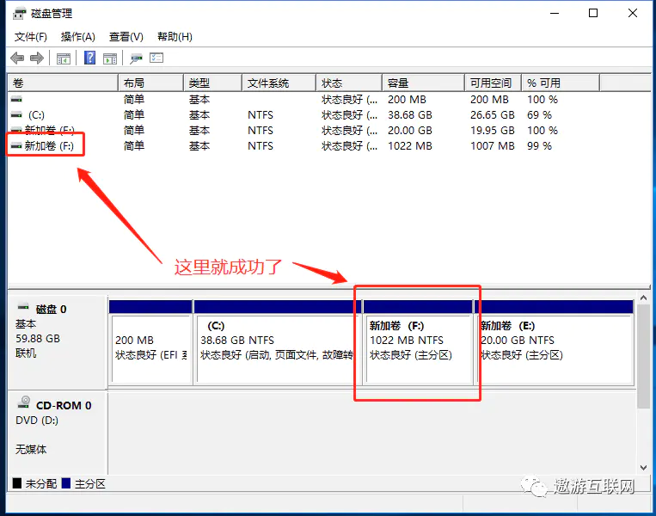The image size is (656, 516).
Task: Click the 69 % available cell
Action: (539, 114)
